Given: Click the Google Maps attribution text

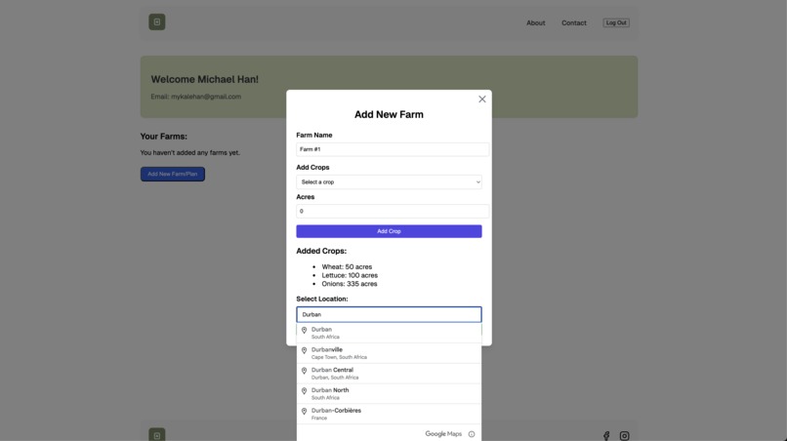Looking at the screenshot, I should [x=443, y=434].
